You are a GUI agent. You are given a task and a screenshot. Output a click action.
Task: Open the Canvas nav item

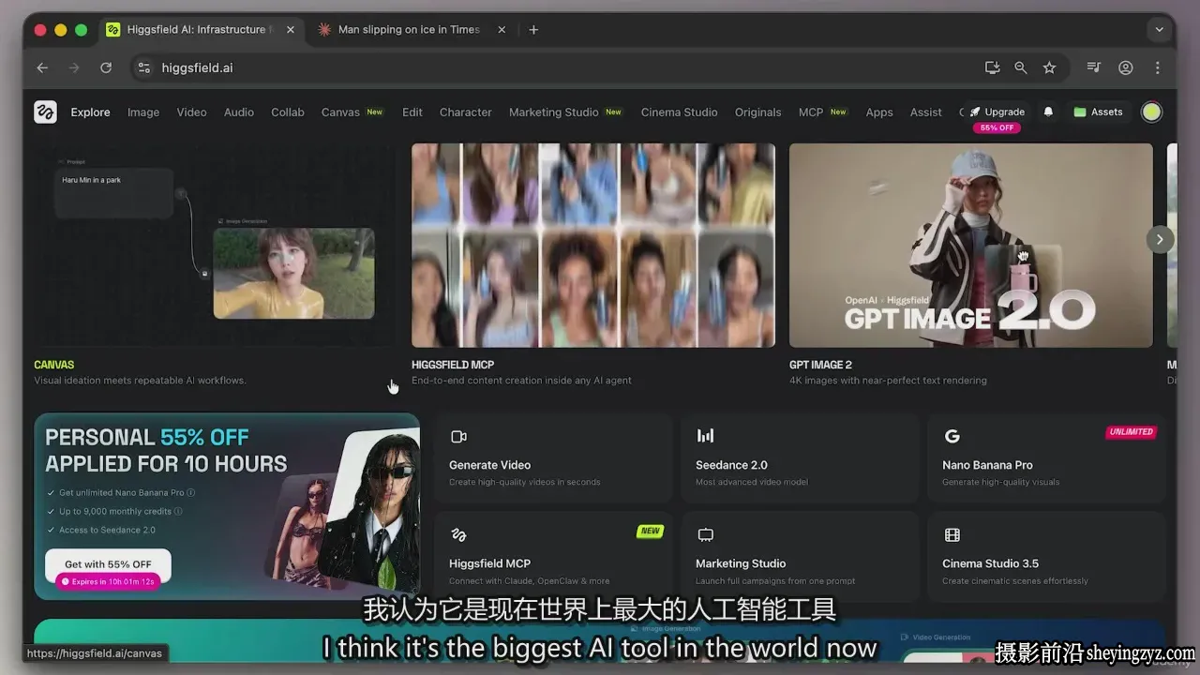pyautogui.click(x=340, y=112)
